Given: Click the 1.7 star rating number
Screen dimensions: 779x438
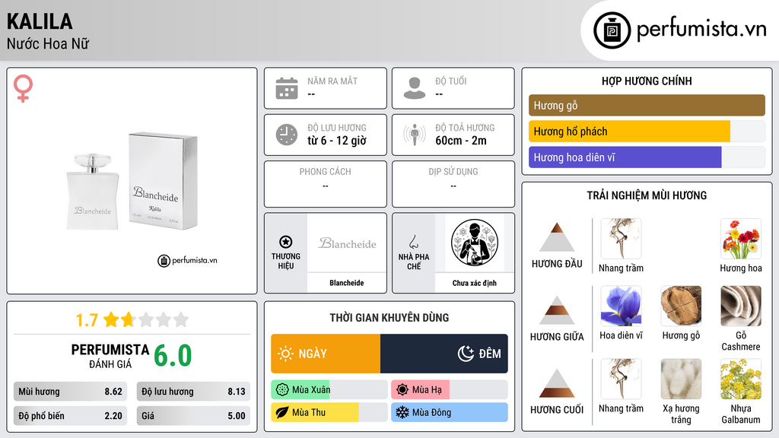Looking at the screenshot, I should point(87,320).
